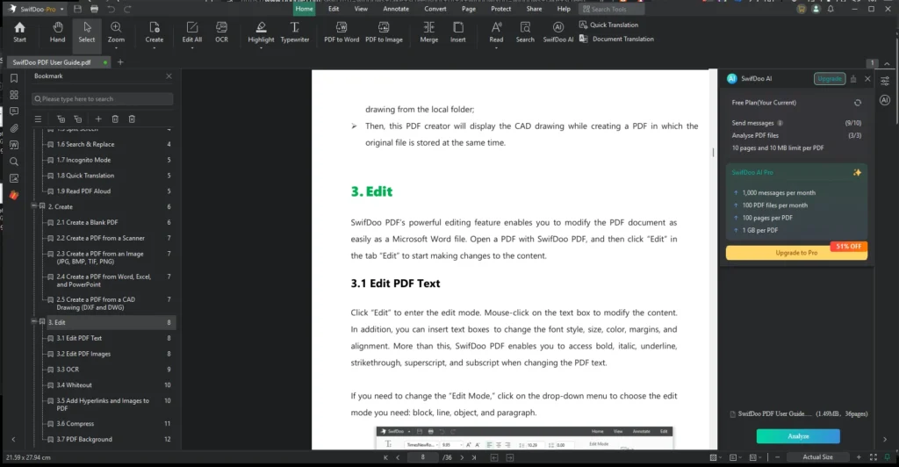Open the Home ribbon tab
The width and height of the screenshot is (899, 467).
pyautogui.click(x=304, y=9)
